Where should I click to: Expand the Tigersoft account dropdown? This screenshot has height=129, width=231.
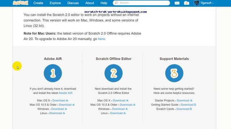coord(207,3)
